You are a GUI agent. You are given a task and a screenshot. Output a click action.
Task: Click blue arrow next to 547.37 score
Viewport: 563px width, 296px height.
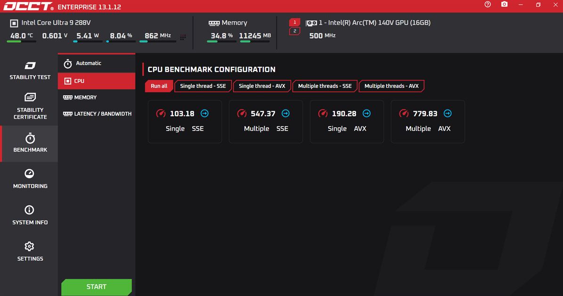pyautogui.click(x=286, y=113)
